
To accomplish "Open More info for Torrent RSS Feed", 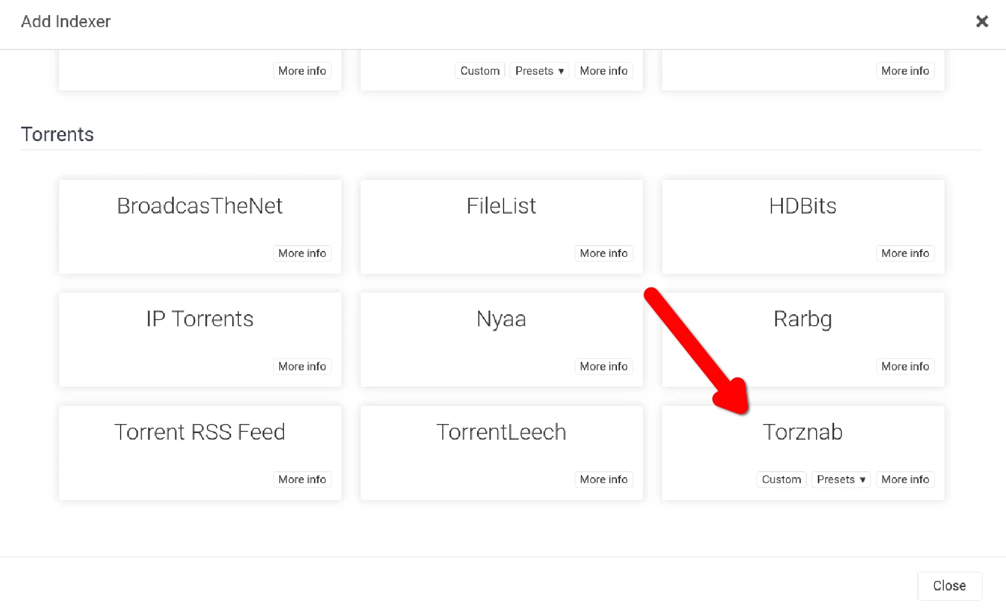I will [x=302, y=480].
